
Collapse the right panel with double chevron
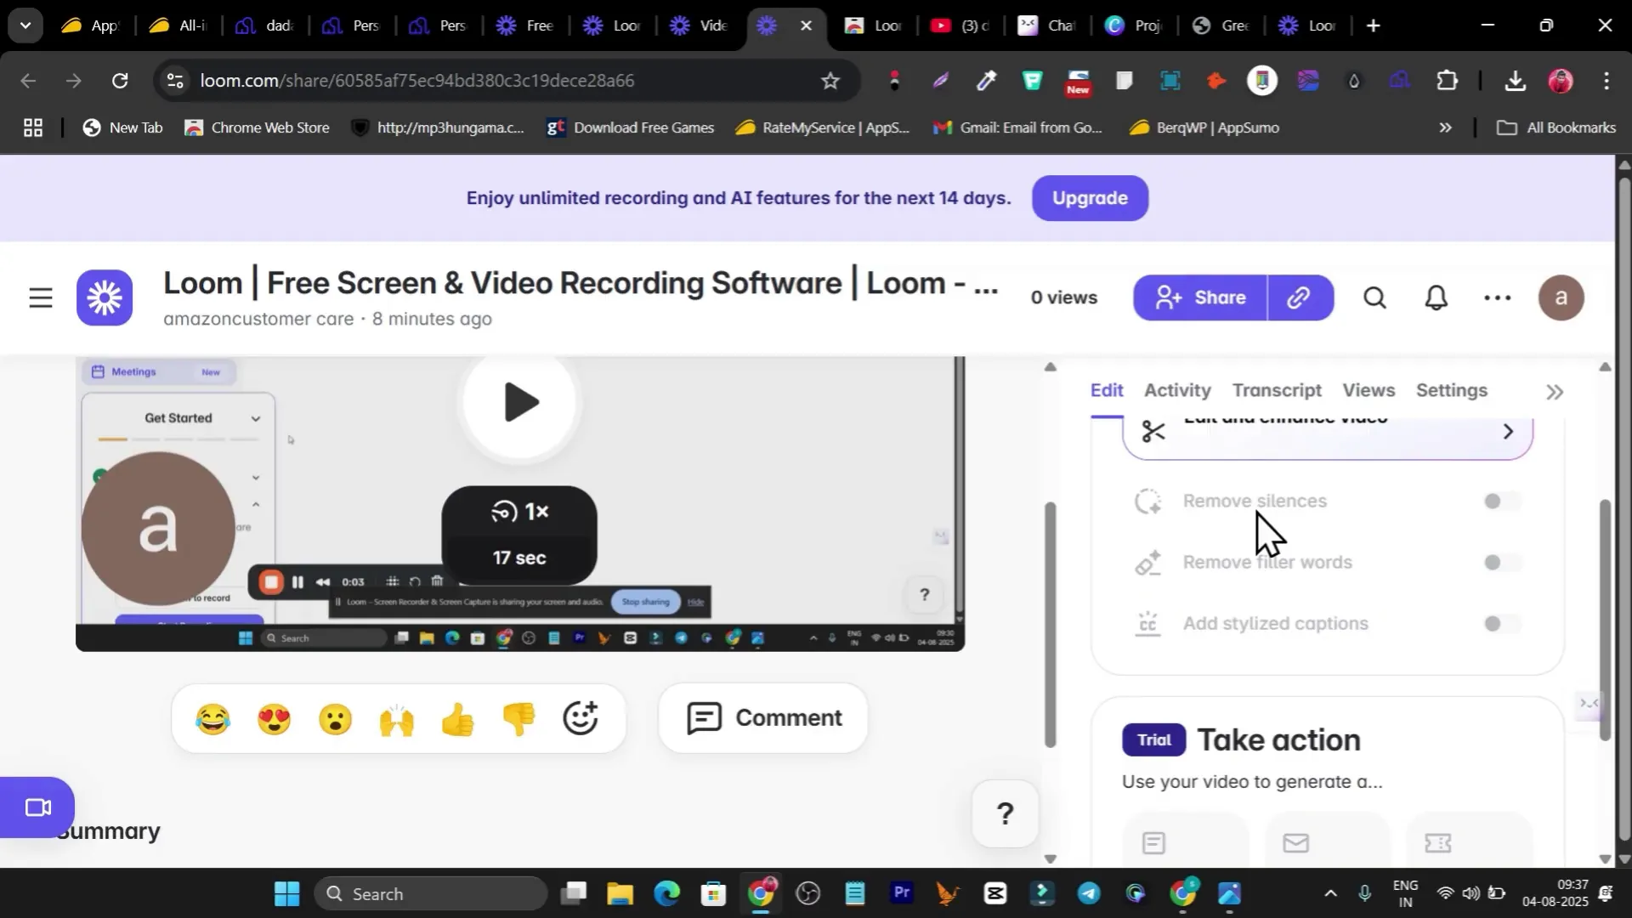1554,392
